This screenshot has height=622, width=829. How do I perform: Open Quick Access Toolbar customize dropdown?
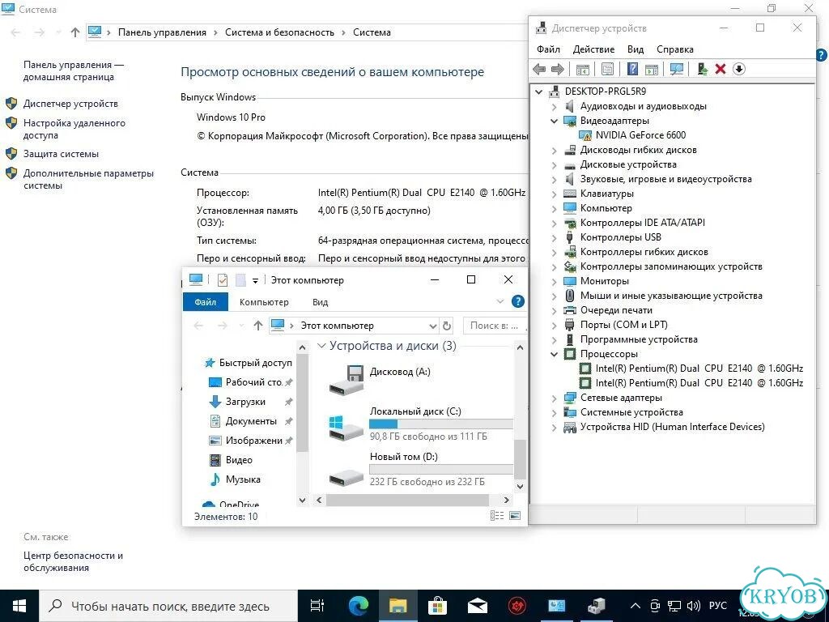[255, 281]
